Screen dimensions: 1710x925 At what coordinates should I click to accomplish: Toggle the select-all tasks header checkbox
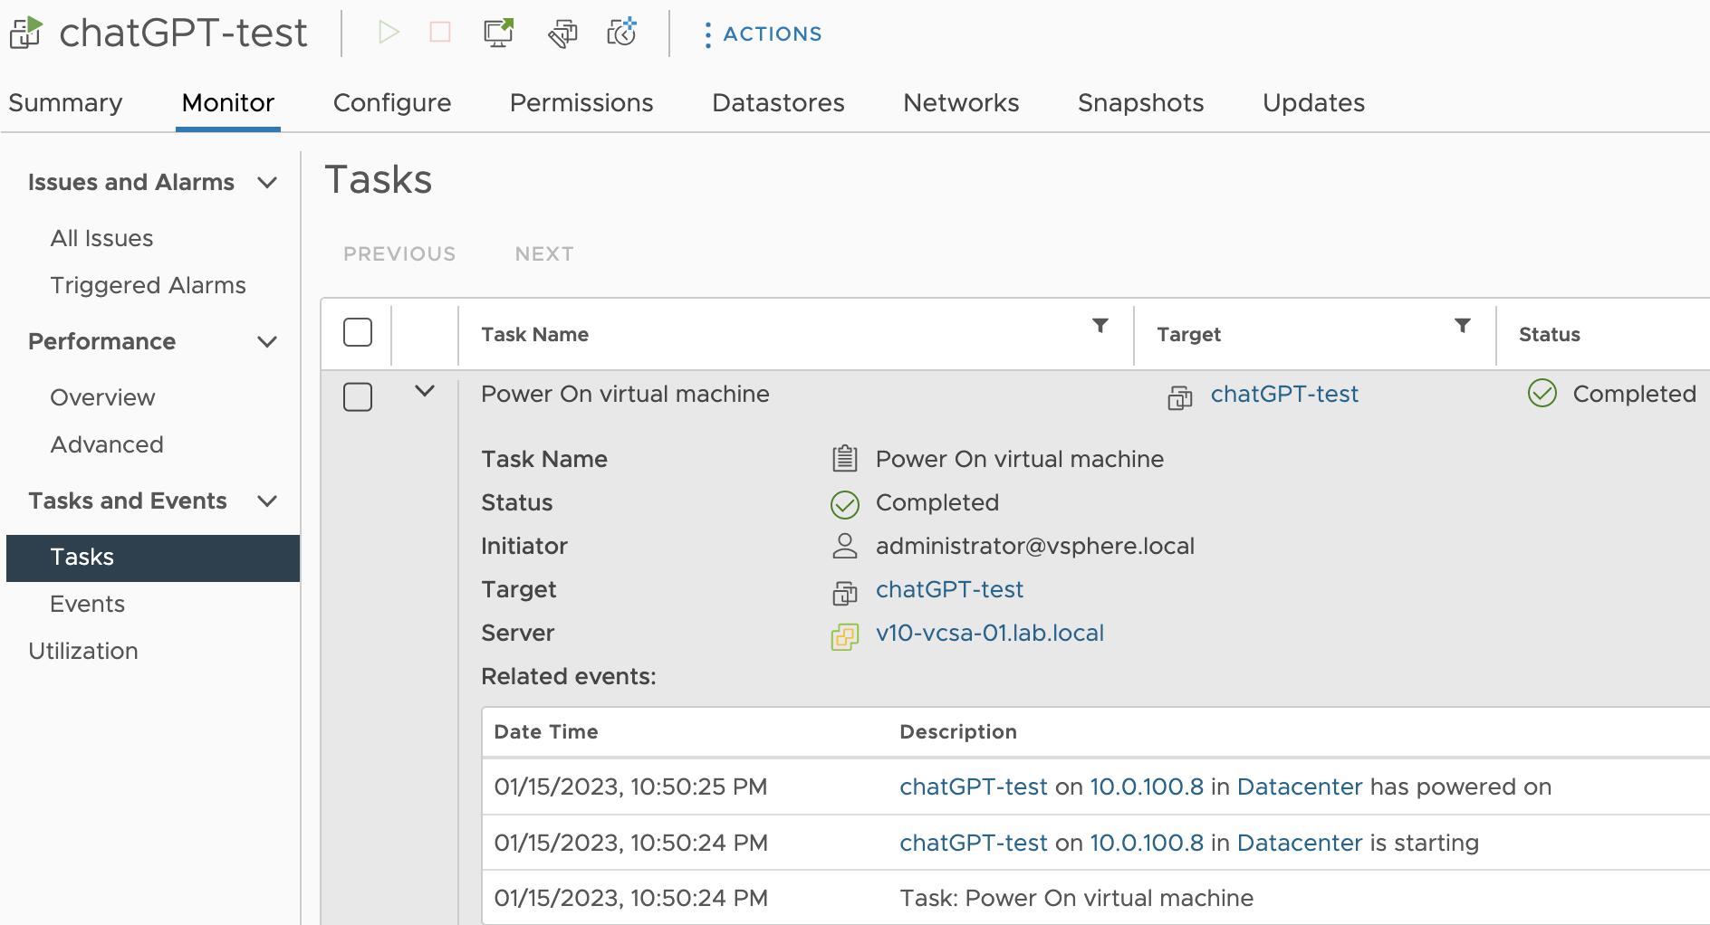tap(358, 332)
